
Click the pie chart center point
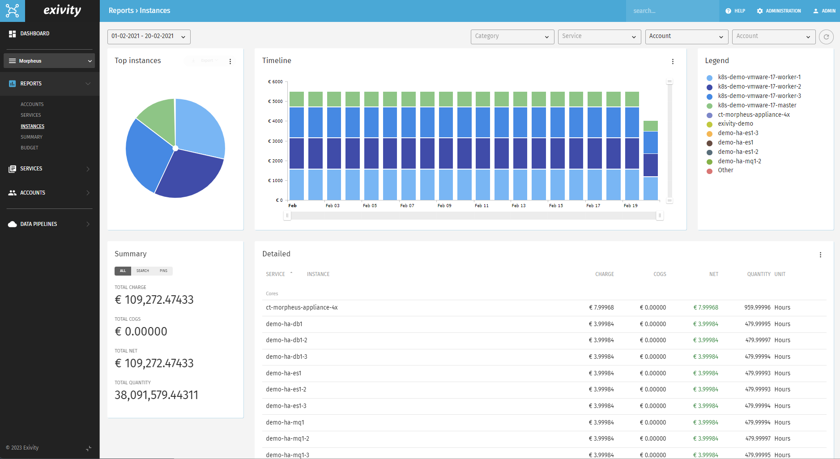[175, 148]
